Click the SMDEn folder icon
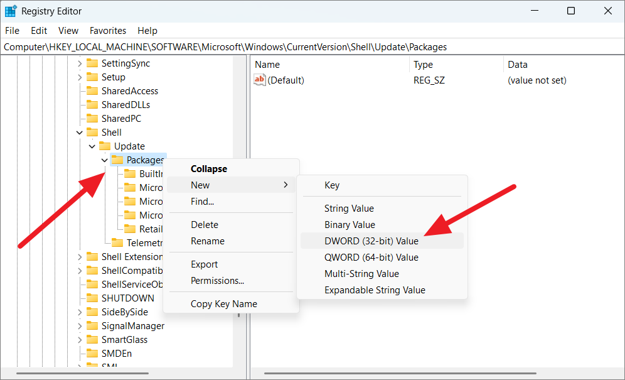Viewport: 625px width, 380px height. pos(92,353)
